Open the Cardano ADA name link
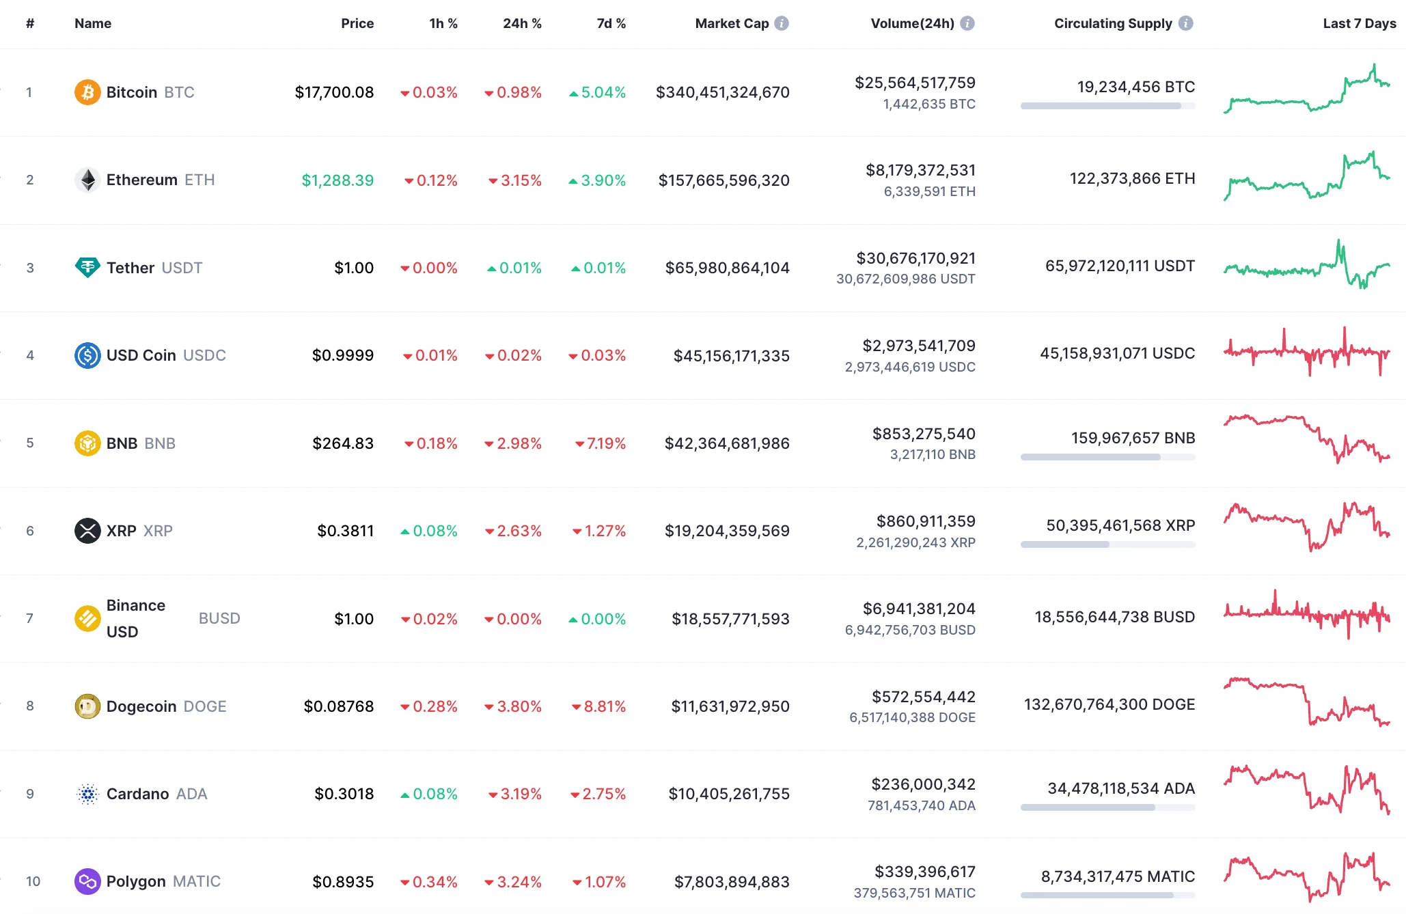The image size is (1406, 914). pyautogui.click(x=137, y=793)
